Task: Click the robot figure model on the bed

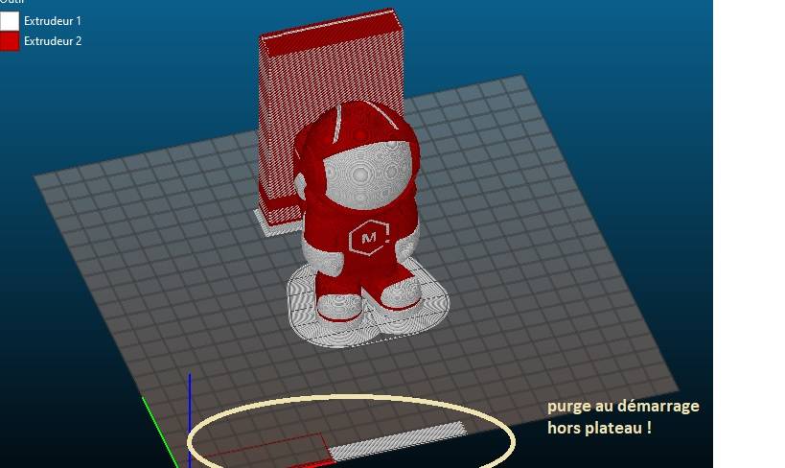Action: point(359,210)
